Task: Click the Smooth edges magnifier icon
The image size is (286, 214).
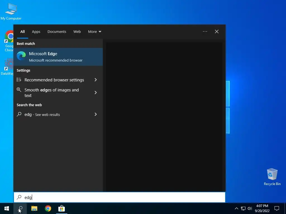Action: tap(19, 89)
